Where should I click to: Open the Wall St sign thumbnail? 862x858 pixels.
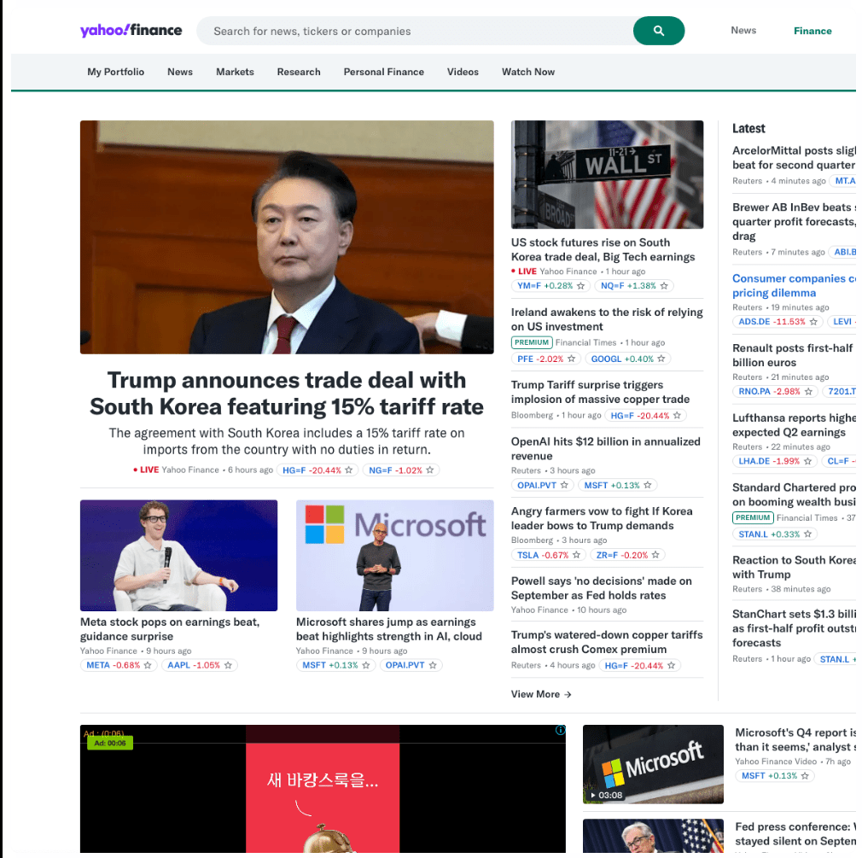point(607,174)
